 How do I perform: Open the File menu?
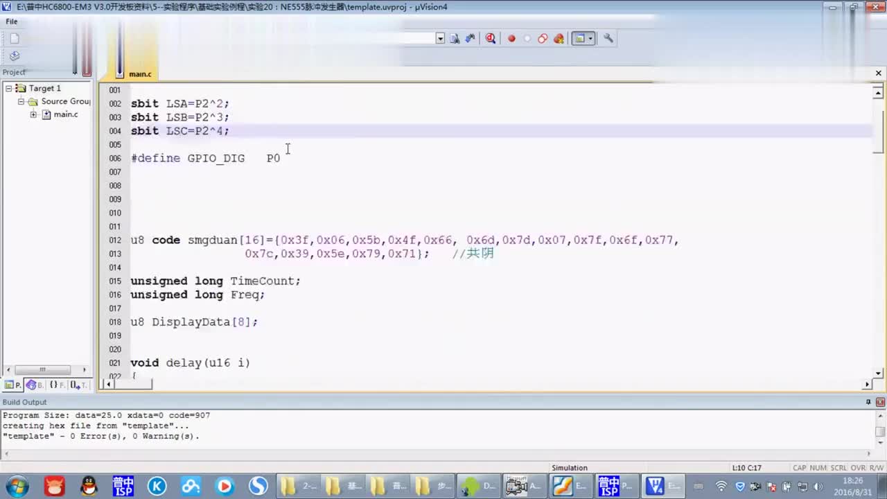point(12,21)
